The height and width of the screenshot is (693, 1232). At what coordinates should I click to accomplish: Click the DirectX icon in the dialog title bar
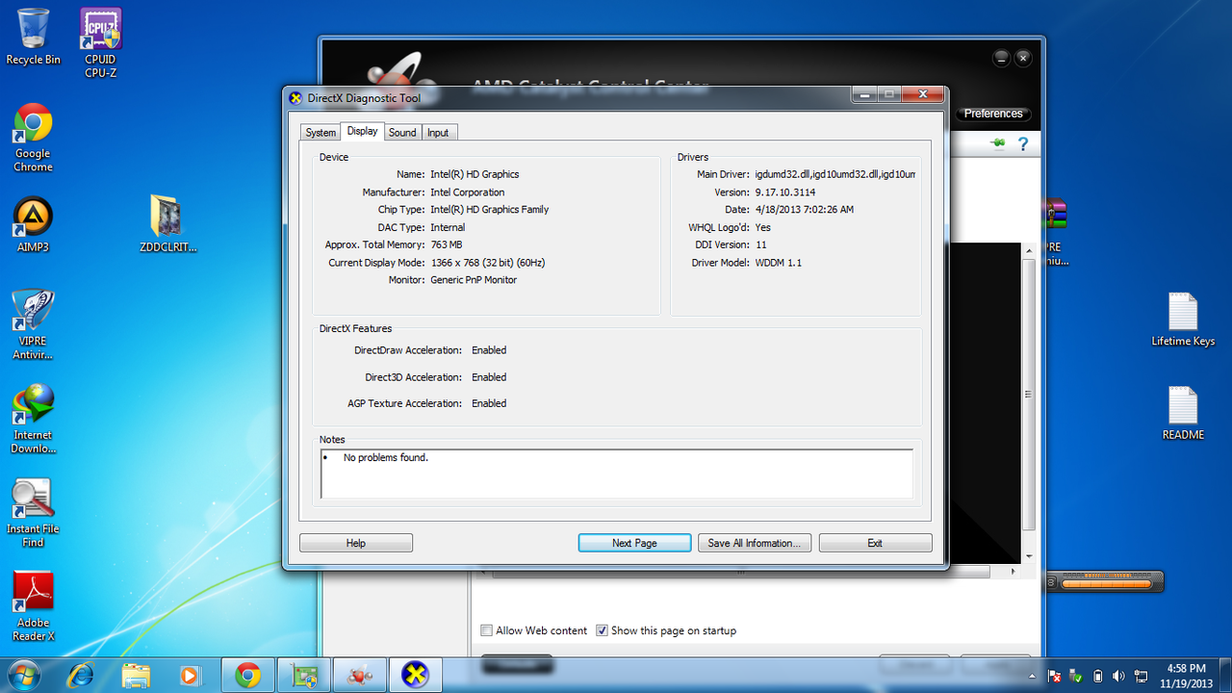pos(296,97)
